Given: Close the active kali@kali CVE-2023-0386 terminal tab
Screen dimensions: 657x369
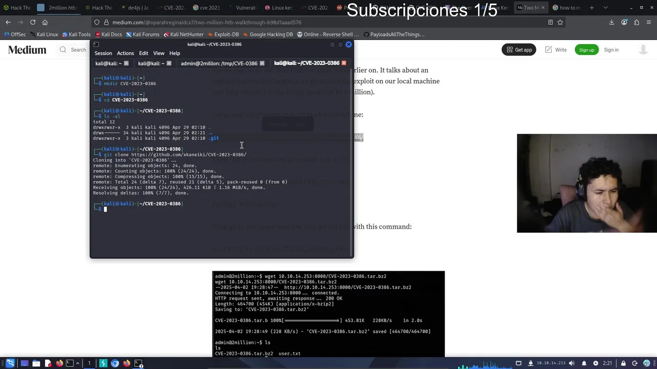Looking at the screenshot, I should click(x=344, y=63).
